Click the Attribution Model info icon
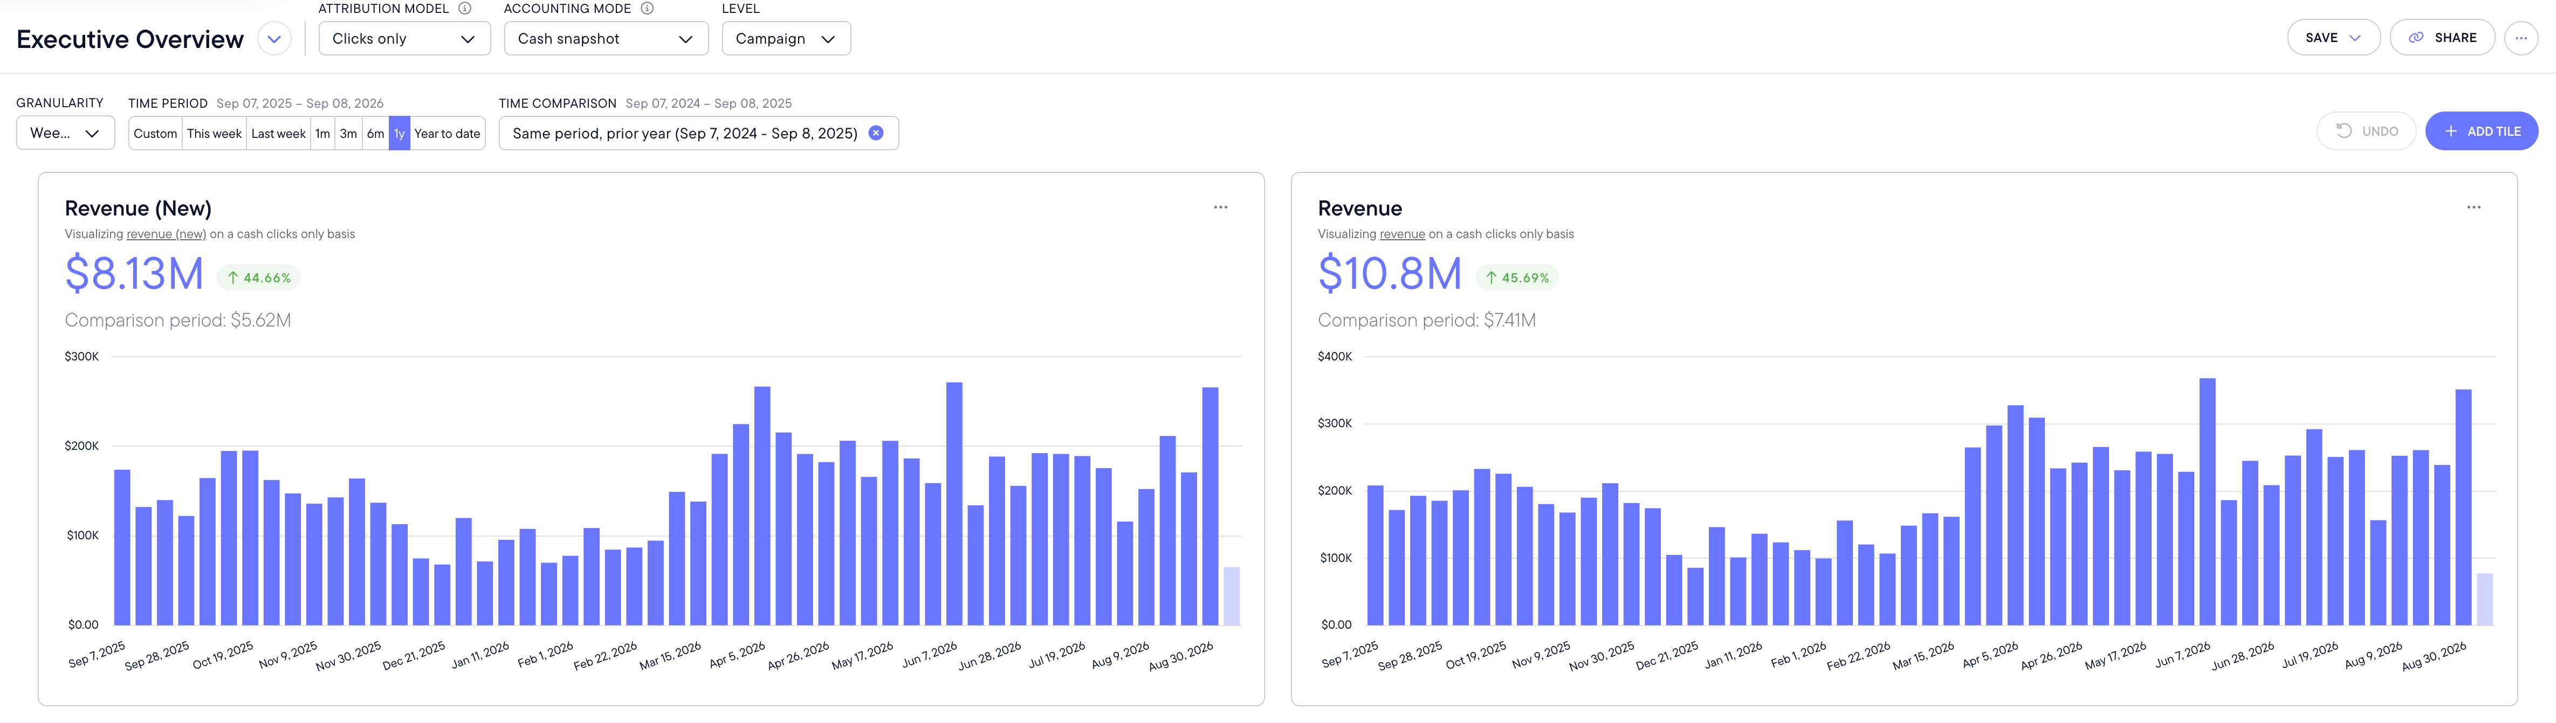Image resolution: width=2556 pixels, height=723 pixels. (x=464, y=8)
